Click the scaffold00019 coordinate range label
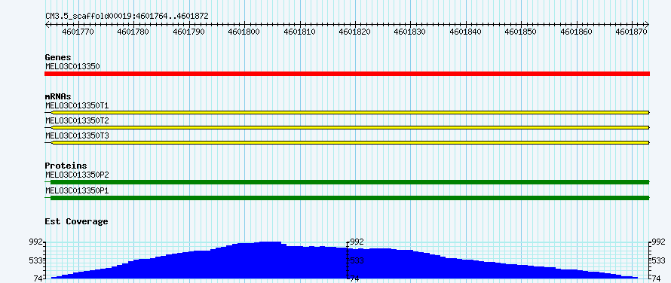 pos(127,16)
